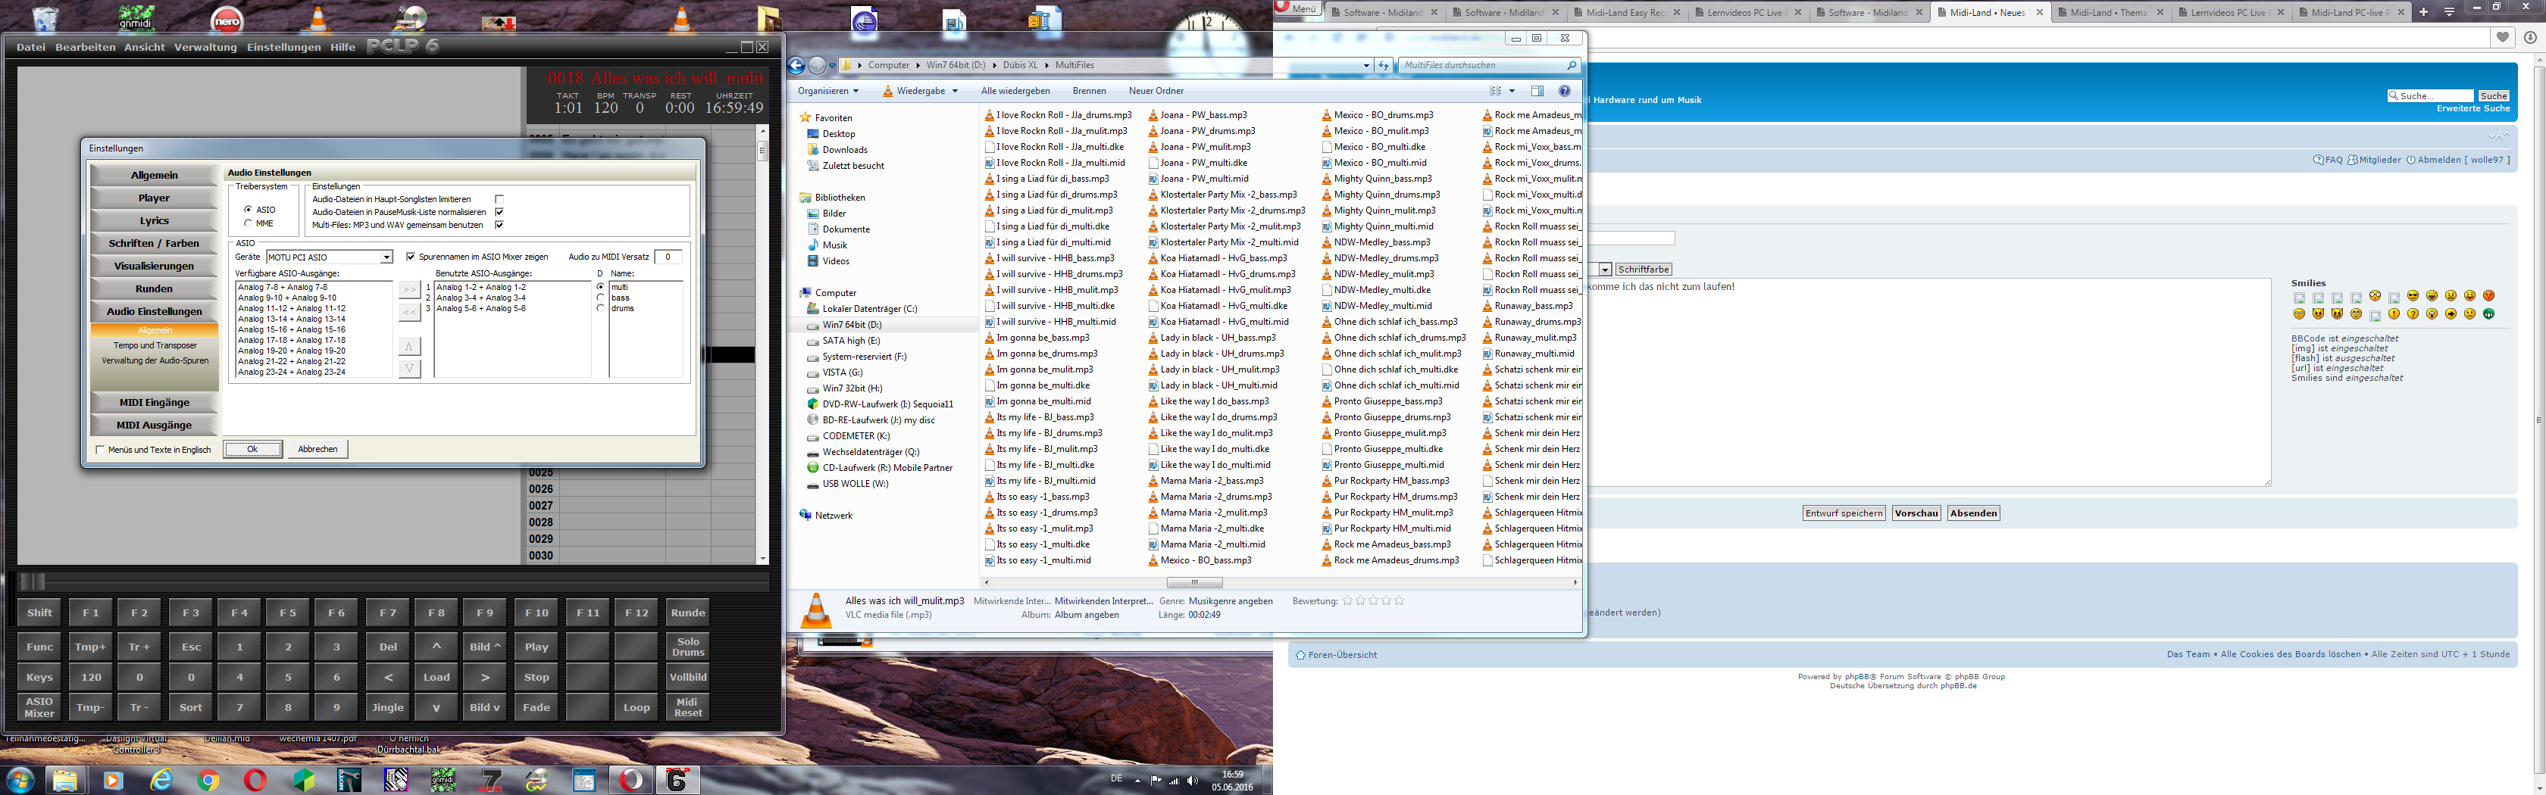Click the refresh icon beside the address bar
The width and height of the screenshot is (2546, 795).
[1384, 65]
